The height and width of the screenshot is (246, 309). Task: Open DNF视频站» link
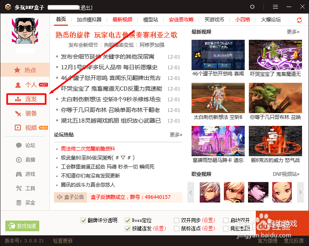point(286,174)
